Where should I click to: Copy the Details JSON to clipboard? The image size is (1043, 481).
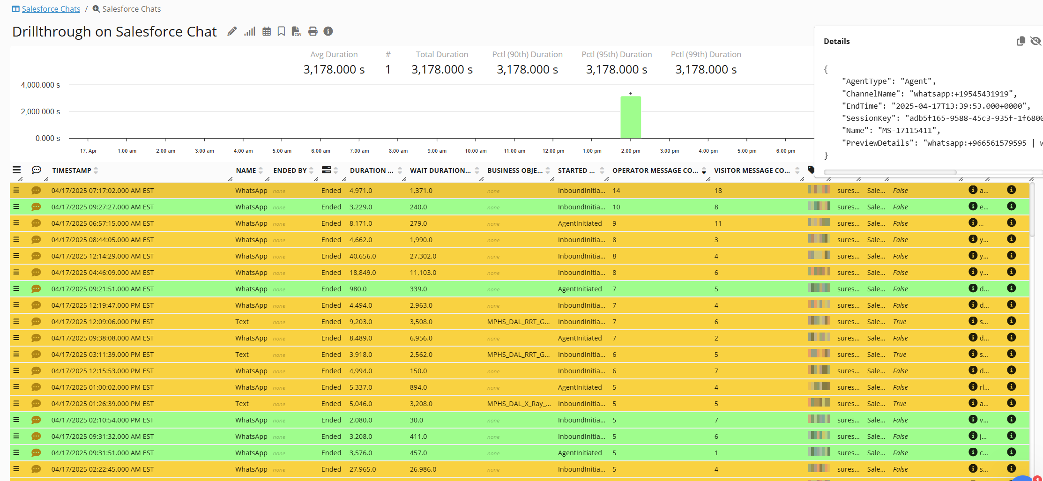1021,41
